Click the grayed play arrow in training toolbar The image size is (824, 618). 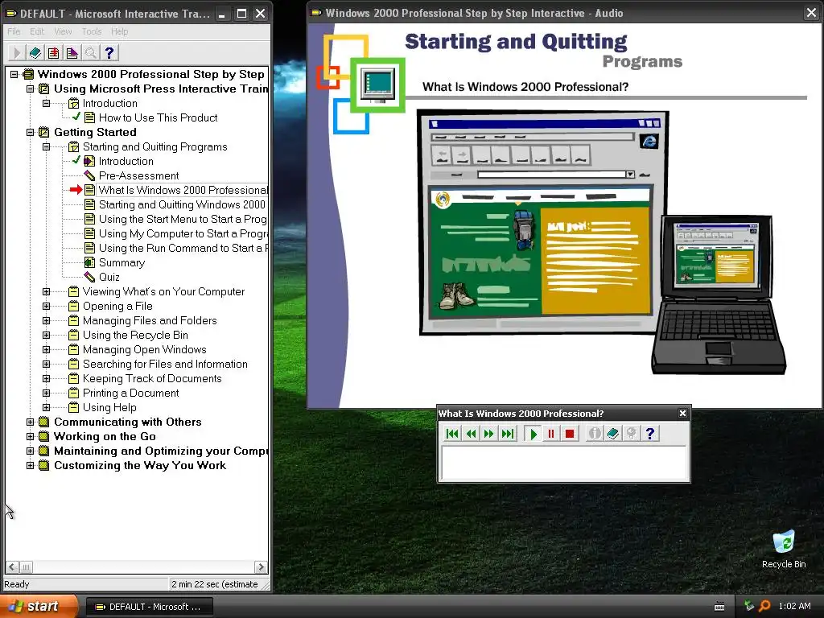pyautogui.click(x=16, y=52)
